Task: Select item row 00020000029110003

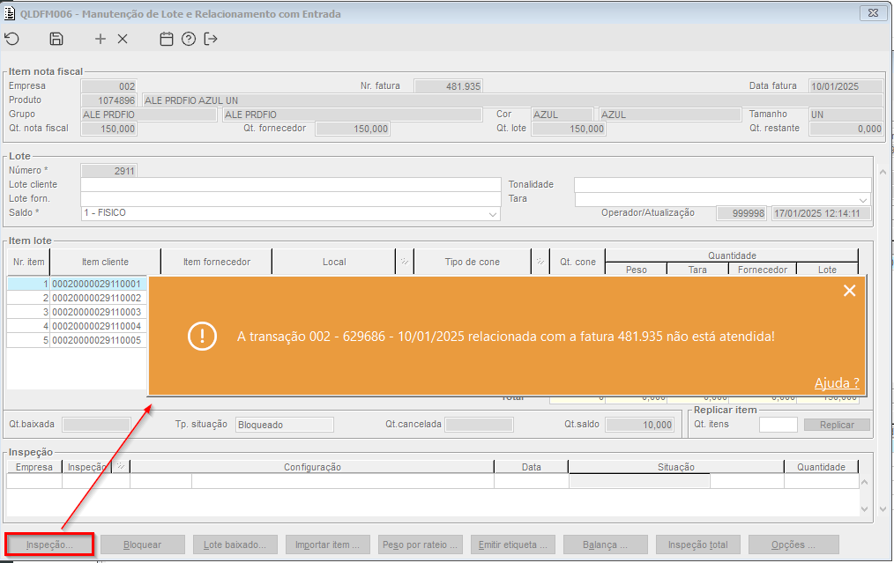Action: click(x=77, y=312)
